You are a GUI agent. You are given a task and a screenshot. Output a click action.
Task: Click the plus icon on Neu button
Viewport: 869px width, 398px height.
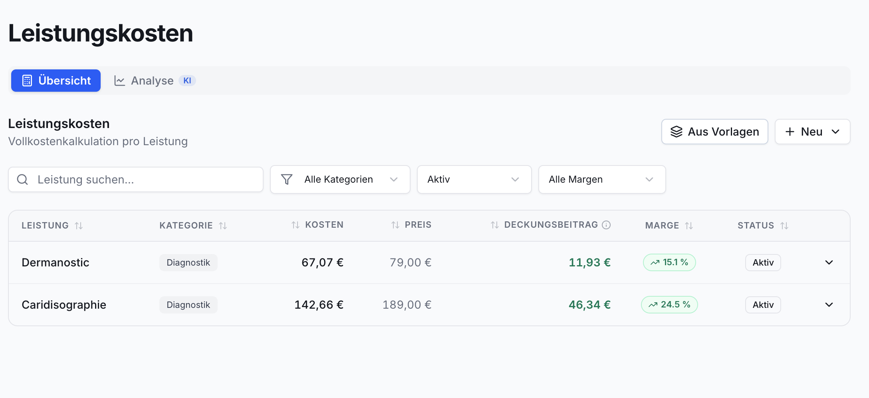click(x=790, y=132)
